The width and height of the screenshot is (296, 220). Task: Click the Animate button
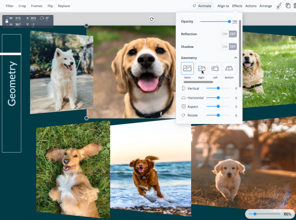(202, 6)
